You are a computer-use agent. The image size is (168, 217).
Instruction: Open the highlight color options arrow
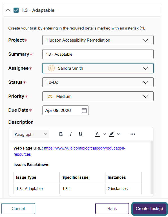[119, 134]
